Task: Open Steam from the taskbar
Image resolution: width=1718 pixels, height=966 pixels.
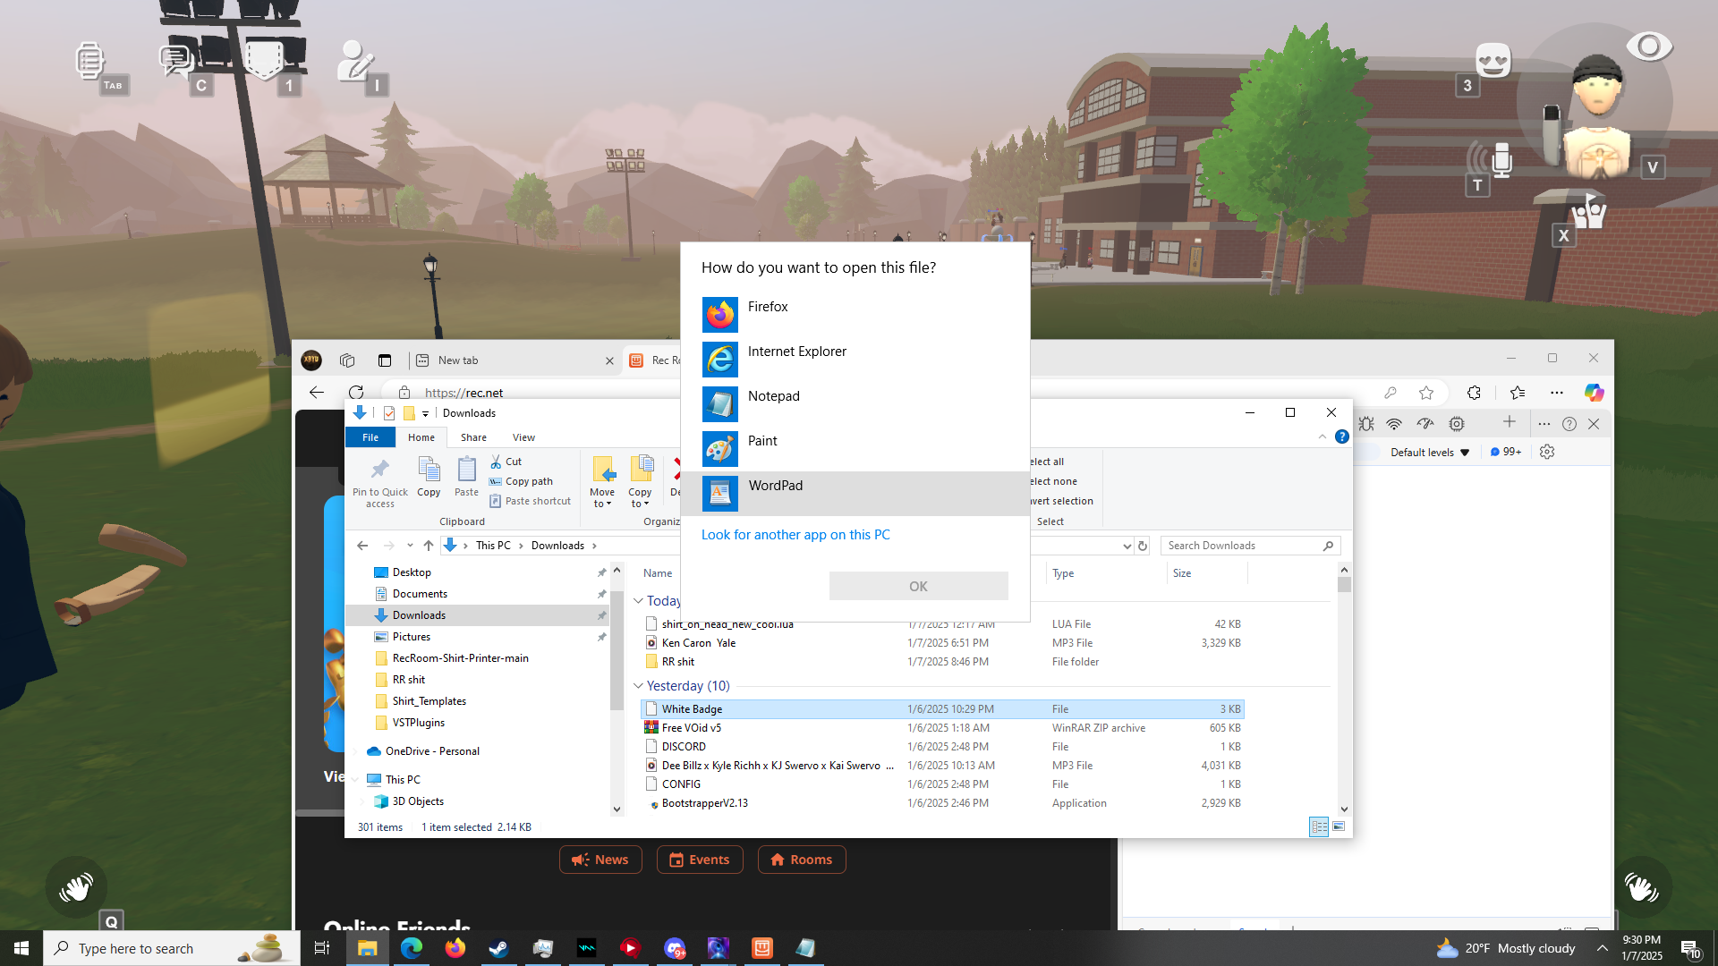Action: coord(498,948)
